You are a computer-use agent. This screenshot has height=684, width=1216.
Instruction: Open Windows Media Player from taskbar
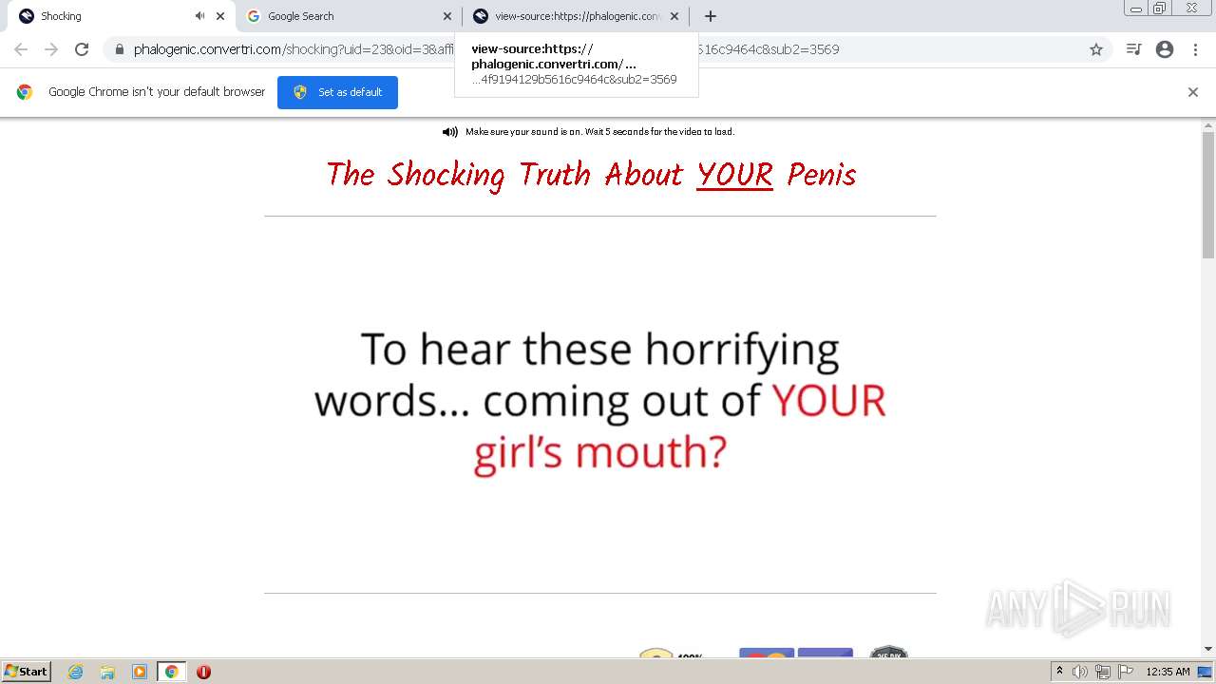point(140,672)
